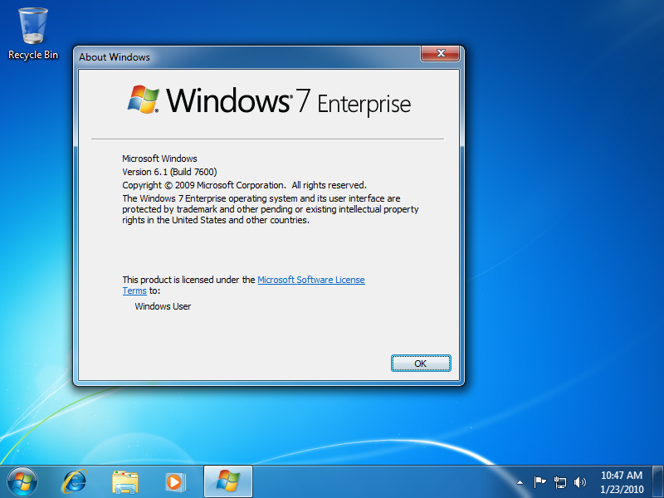Image resolution: width=664 pixels, height=498 pixels.
Task: Launch Internet Explorer from the taskbar
Action: coord(75,481)
